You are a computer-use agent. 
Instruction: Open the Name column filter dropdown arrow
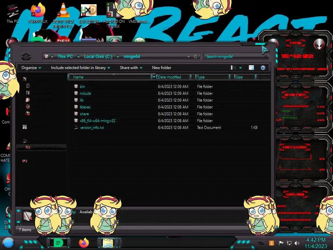(x=154, y=77)
